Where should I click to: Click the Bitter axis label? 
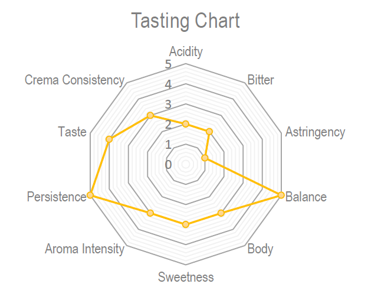[261, 80]
